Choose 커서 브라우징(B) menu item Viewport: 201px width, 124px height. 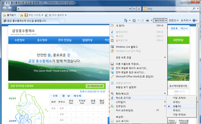tap(138, 110)
